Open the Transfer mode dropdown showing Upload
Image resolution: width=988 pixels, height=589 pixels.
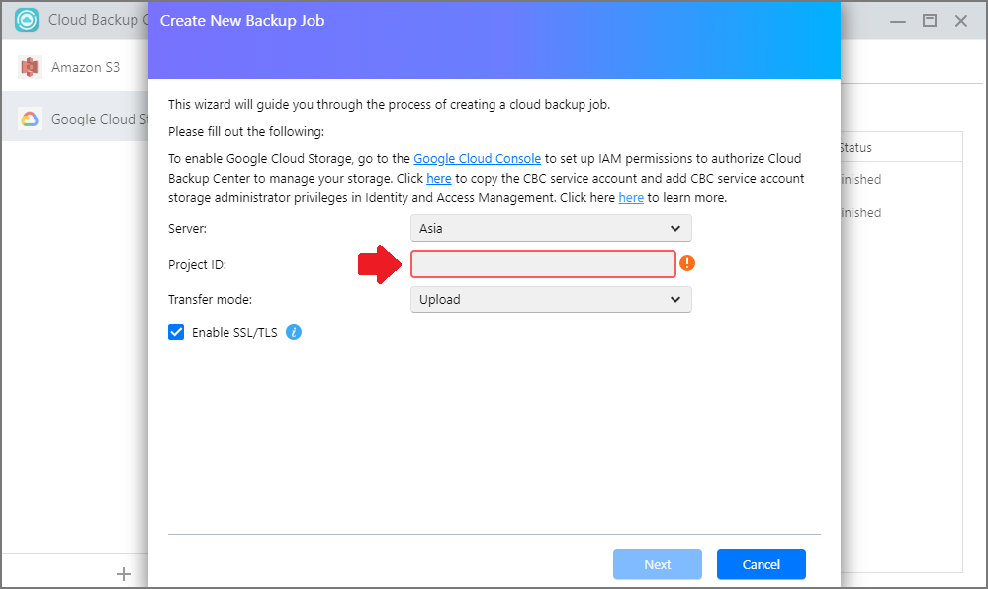point(551,299)
